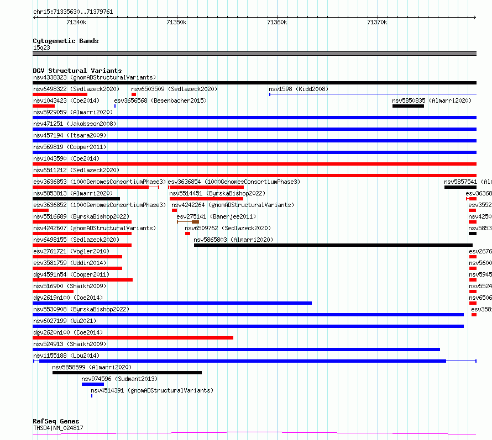The height and width of the screenshot is (440, 492).
Task: Click the 71350k ruler tick label
Action: (x=176, y=22)
